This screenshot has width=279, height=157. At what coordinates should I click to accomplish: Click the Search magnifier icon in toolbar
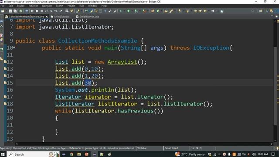[x=252, y=11]
